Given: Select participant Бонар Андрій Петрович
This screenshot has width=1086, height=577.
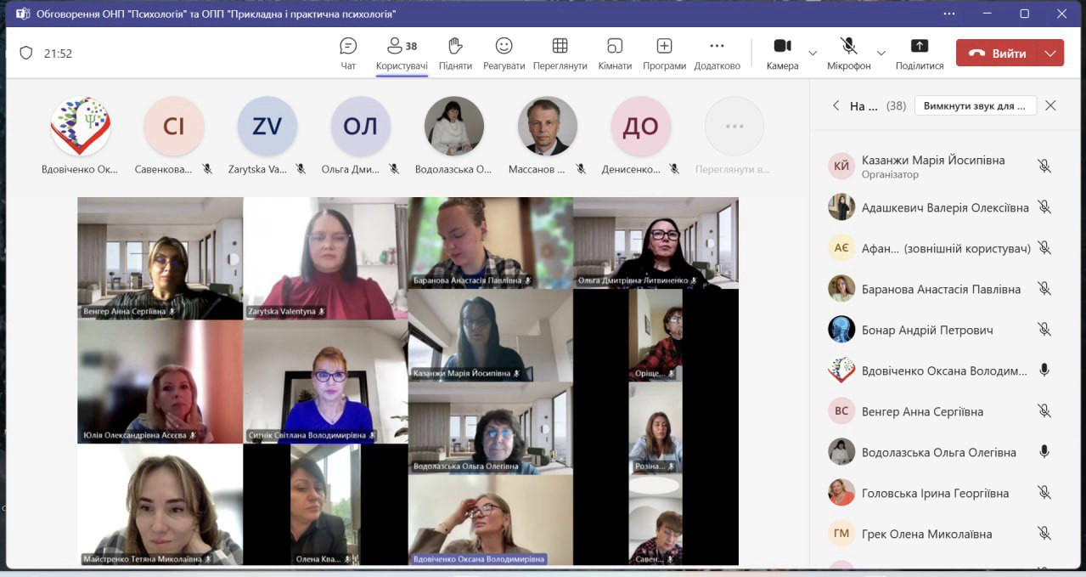Looking at the screenshot, I should [942, 330].
